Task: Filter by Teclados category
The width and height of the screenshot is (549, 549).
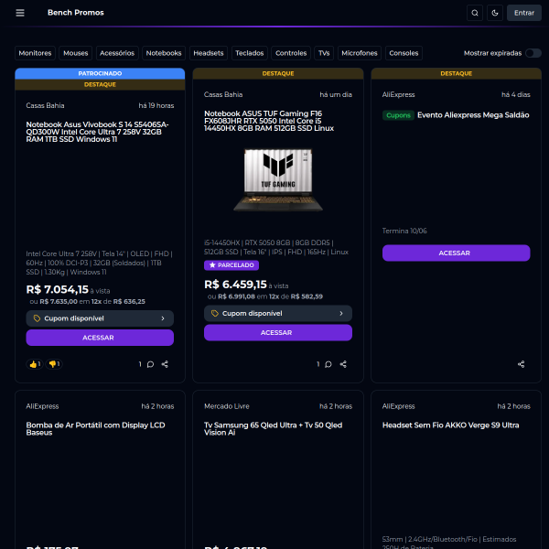Action: 249,53
